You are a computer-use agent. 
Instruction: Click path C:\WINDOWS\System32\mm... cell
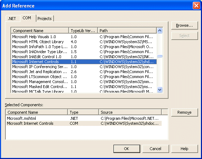pos(126,82)
